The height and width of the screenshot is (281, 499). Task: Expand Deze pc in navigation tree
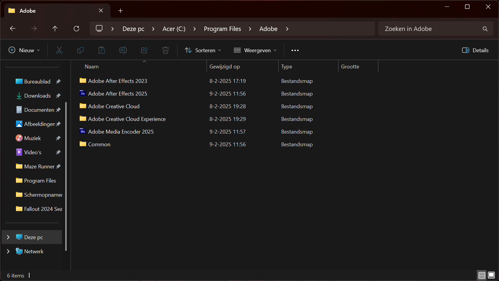coord(8,237)
